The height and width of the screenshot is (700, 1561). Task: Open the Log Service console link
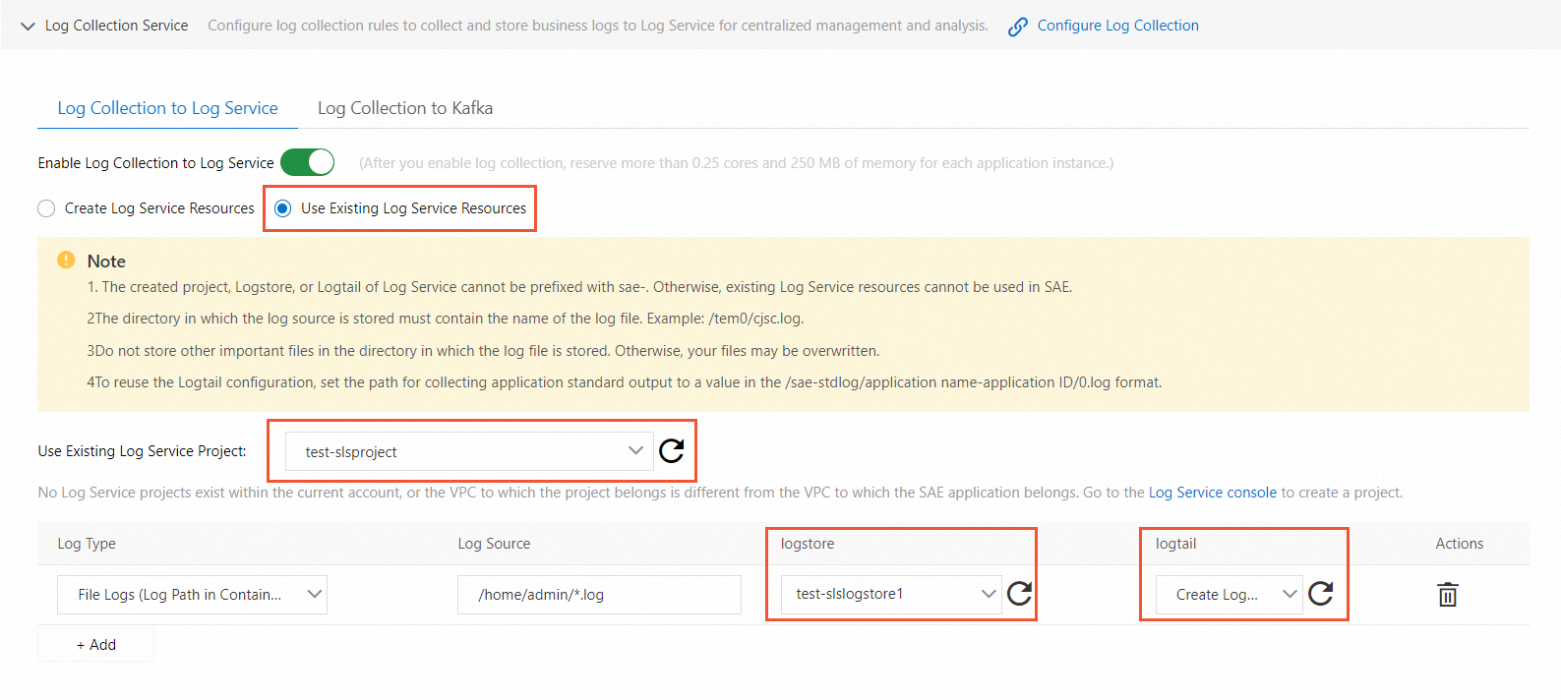pos(1213,493)
